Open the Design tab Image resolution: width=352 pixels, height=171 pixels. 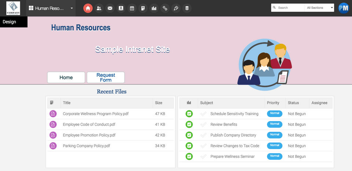14,22
